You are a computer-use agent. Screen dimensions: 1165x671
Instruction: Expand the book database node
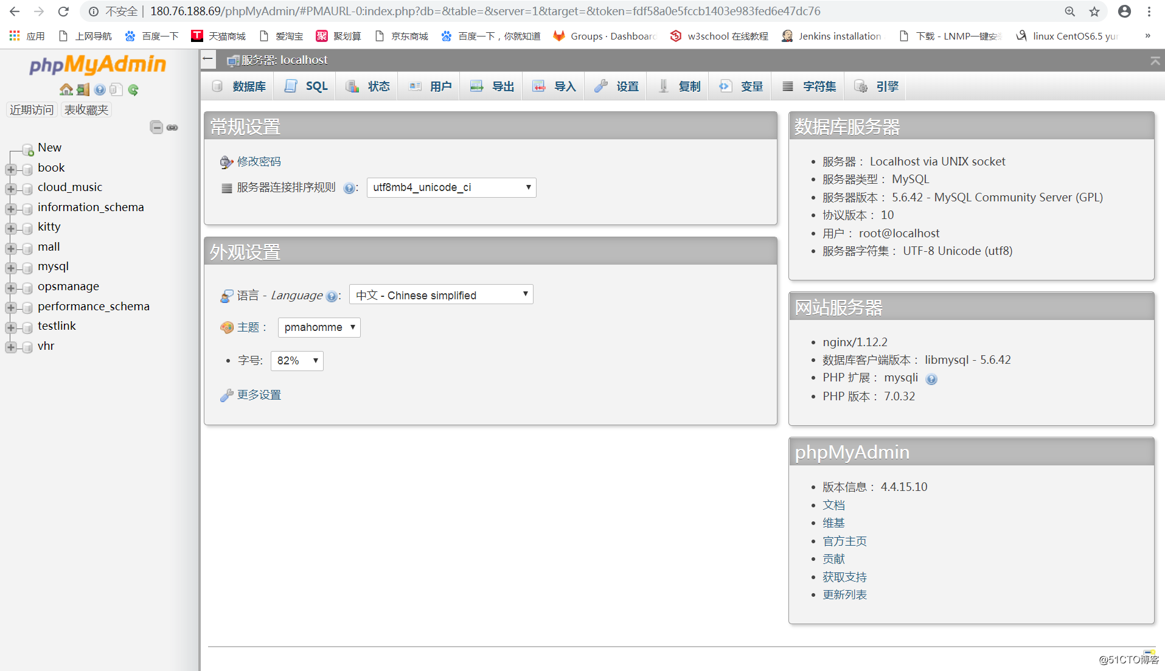click(x=10, y=169)
